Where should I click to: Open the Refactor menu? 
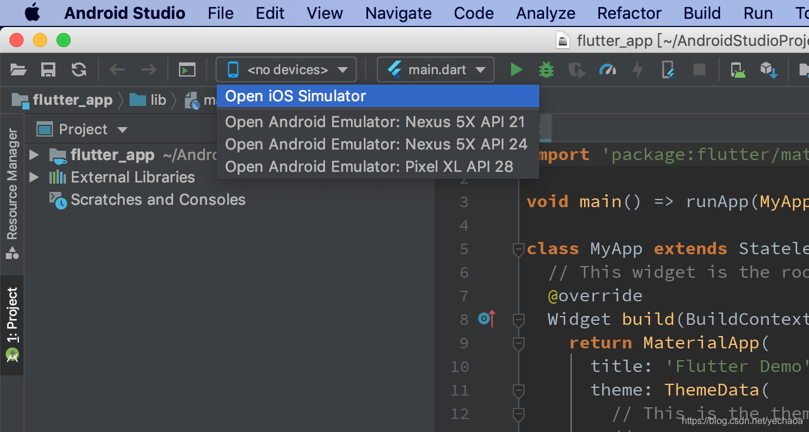[629, 13]
